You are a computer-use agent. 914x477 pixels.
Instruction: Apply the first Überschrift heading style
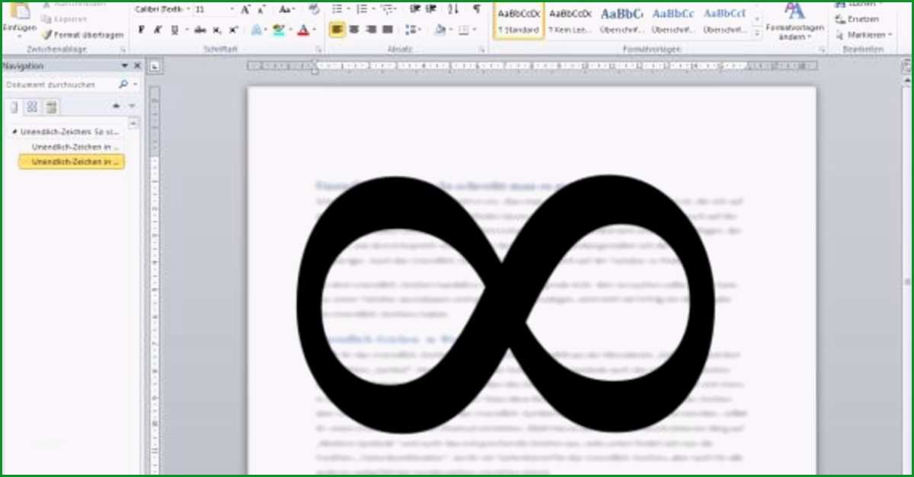point(622,21)
